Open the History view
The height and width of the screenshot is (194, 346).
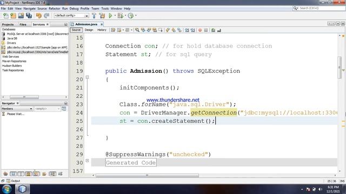[x=102, y=30]
